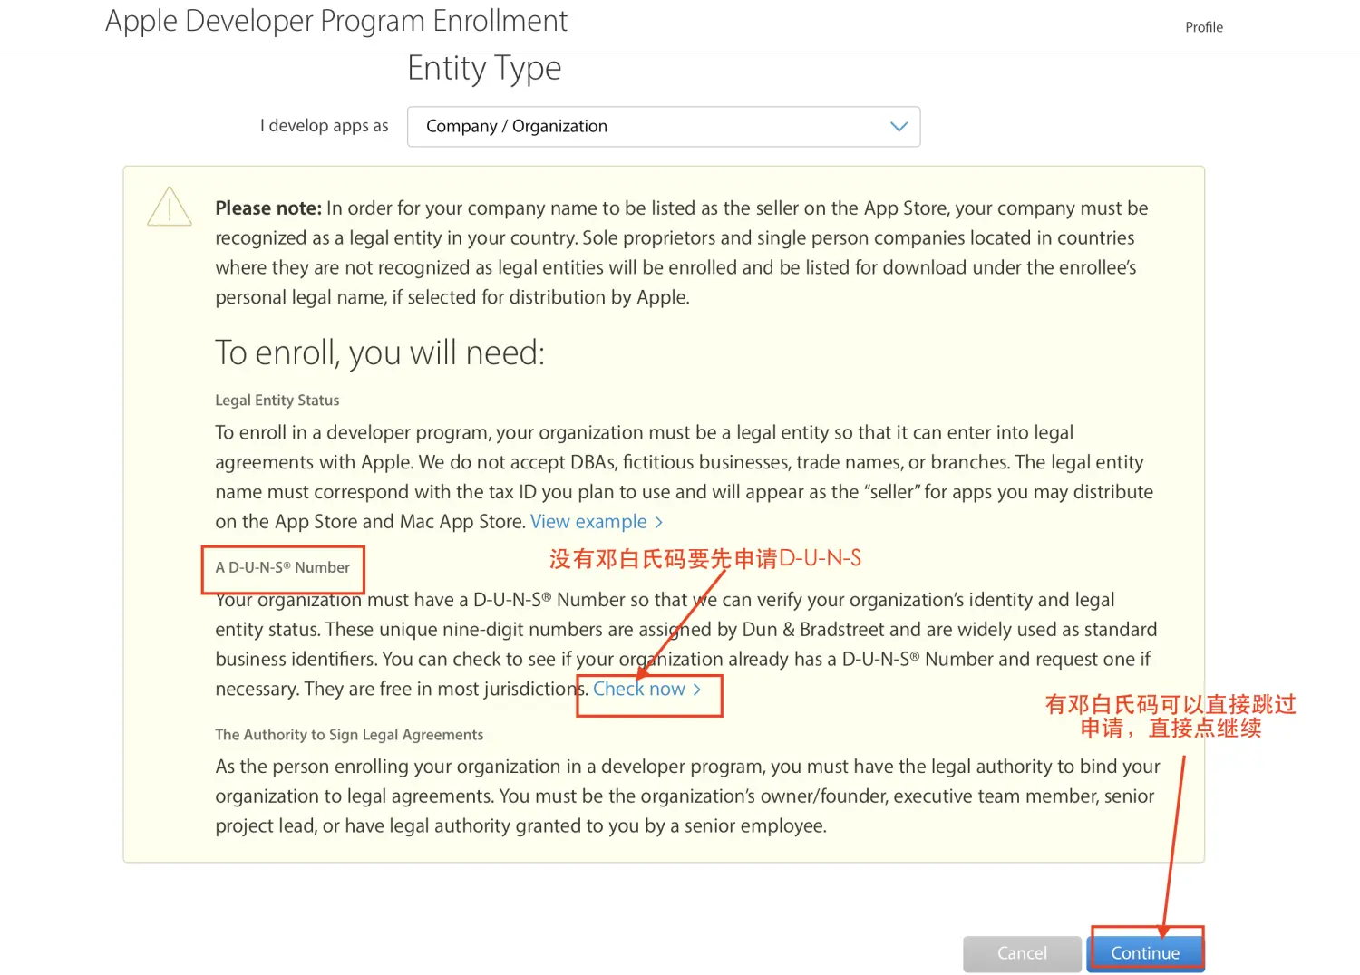Click the 'A D-U-N-S® Number' subheading

tap(282, 567)
